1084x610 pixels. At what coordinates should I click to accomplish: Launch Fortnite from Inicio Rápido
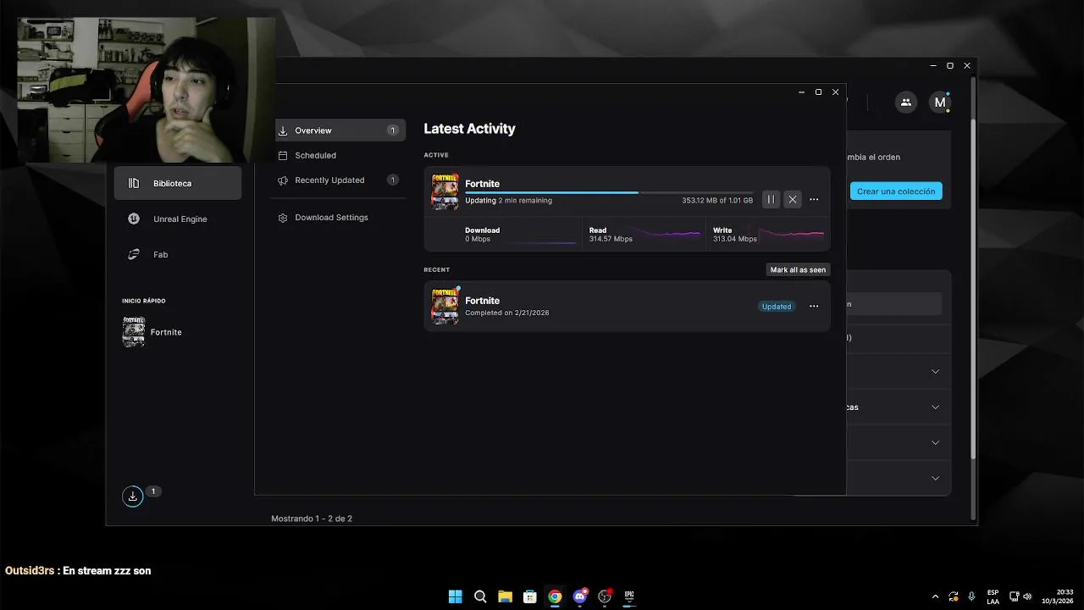click(152, 332)
